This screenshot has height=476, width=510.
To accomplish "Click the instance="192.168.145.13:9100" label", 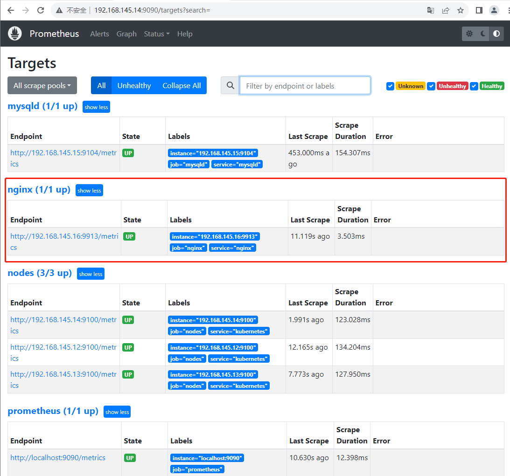I will [x=213, y=375].
